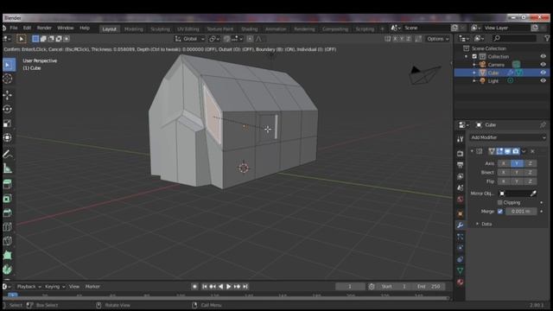Viewport: 553px width, 311px height.
Task: Open the Modifier properties wrench tab
Action: pos(460,225)
